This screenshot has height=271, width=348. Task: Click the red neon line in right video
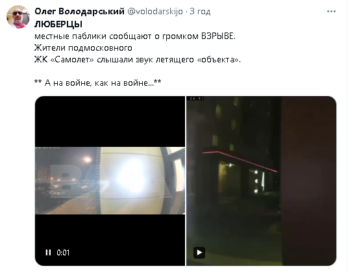tap(240, 161)
